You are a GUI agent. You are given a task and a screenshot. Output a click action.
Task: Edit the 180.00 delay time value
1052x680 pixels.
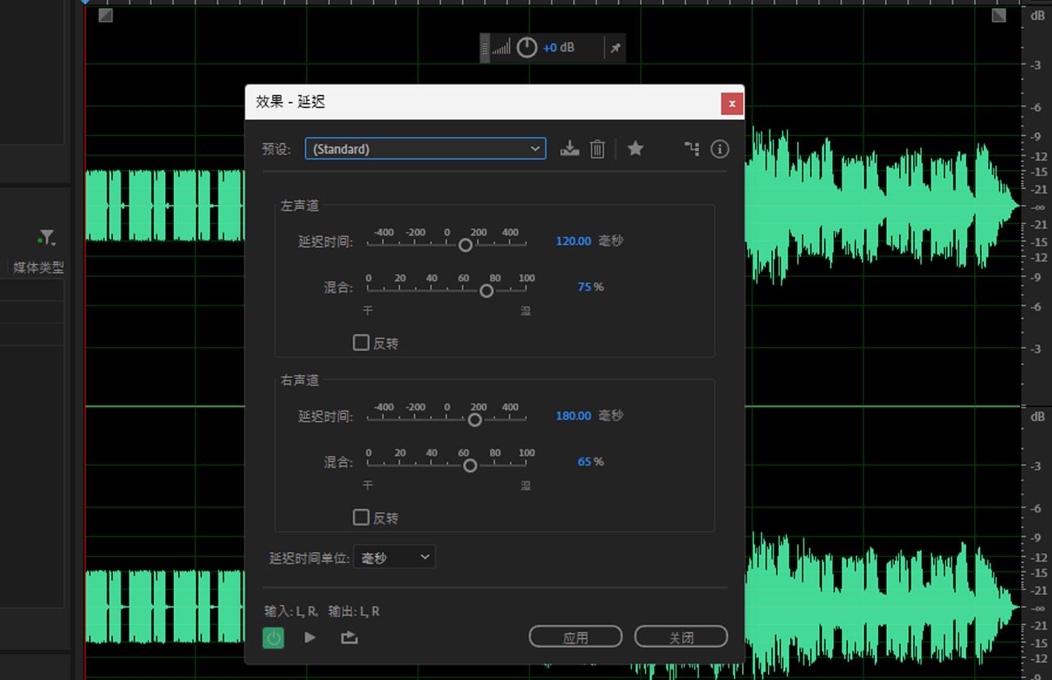point(573,416)
